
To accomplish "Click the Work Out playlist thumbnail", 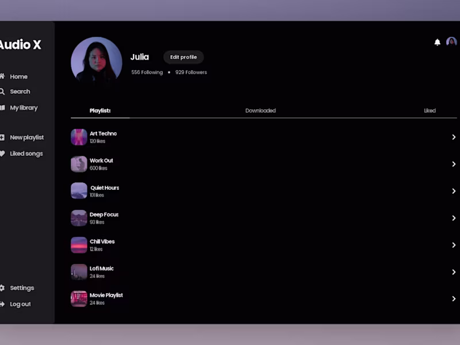I will pos(79,164).
